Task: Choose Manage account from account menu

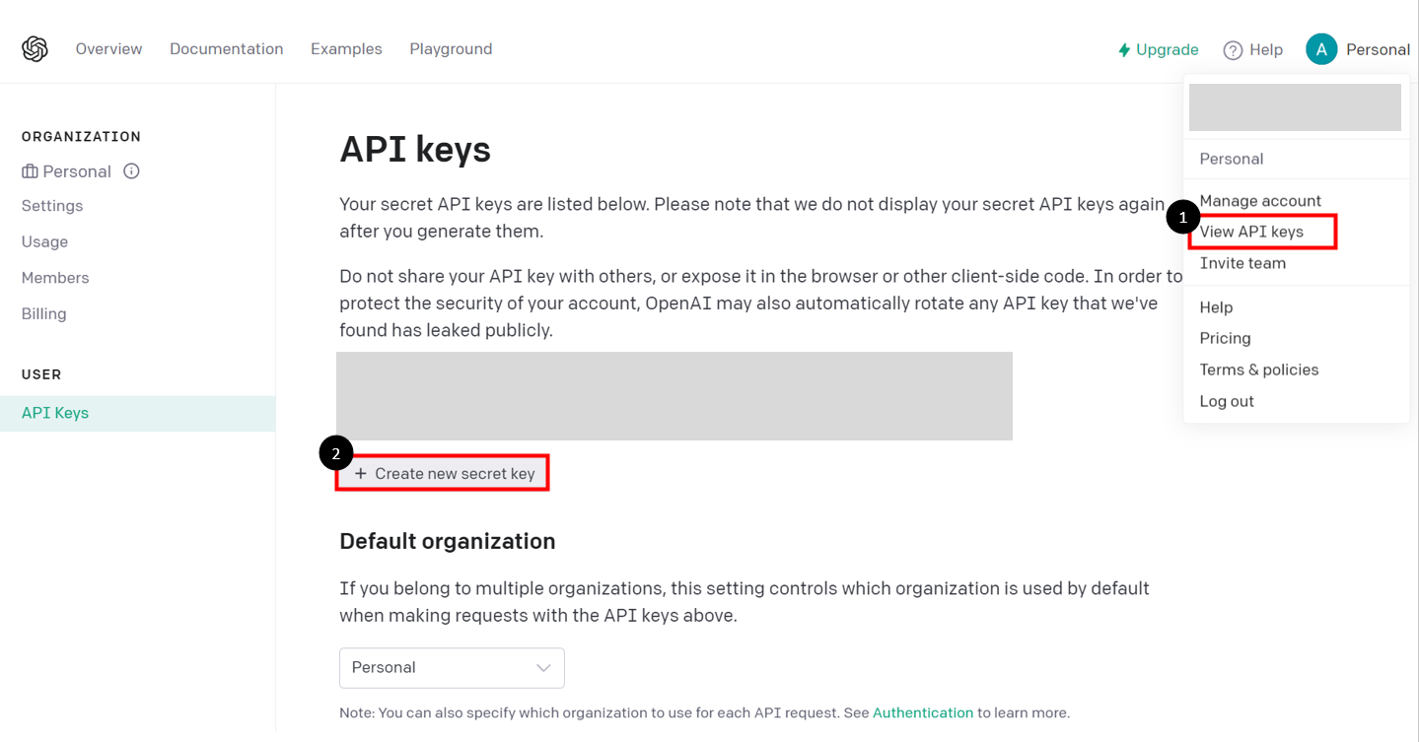Action: click(1260, 201)
